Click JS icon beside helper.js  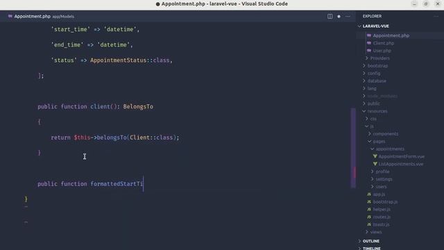click(x=369, y=209)
